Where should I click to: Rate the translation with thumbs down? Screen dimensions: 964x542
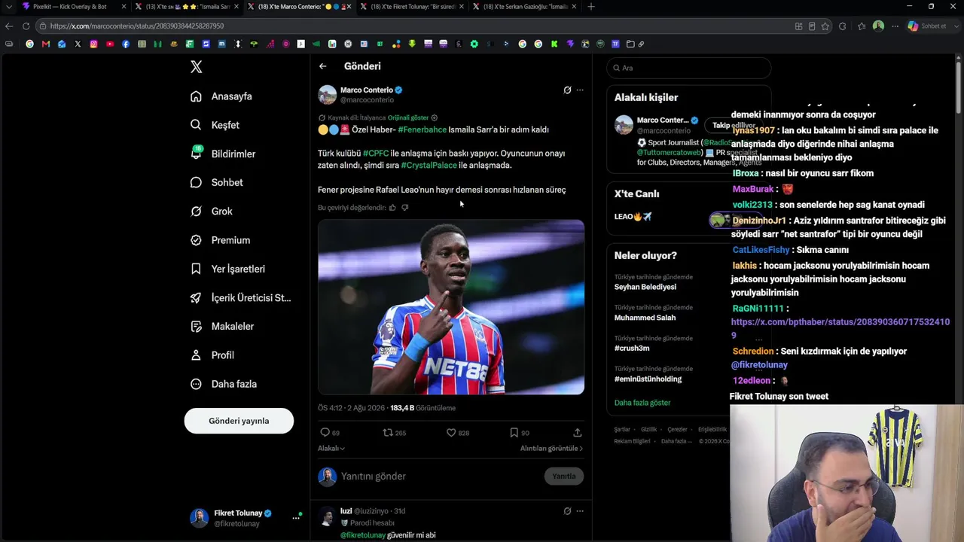click(x=405, y=208)
